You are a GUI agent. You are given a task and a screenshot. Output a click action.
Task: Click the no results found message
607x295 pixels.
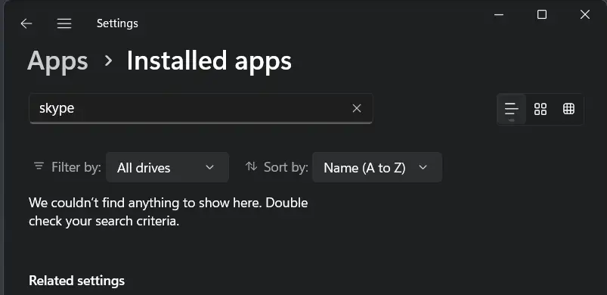[169, 212]
